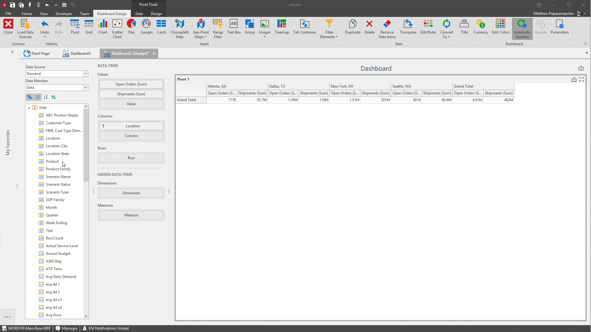Viewport: 591px width, 332px height.
Task: Toggle Automatic Updates
Action: pos(522,29)
